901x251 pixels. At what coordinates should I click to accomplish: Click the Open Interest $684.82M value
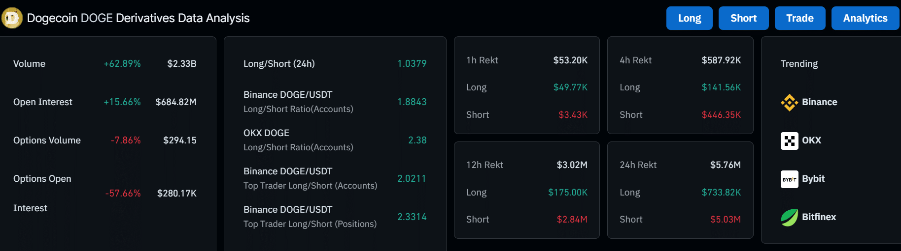pos(176,102)
